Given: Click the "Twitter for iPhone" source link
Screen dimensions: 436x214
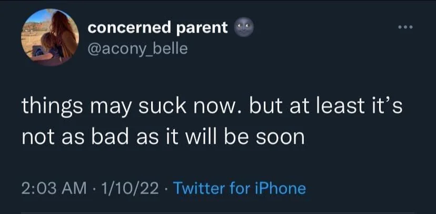Looking at the screenshot, I should click(239, 187).
